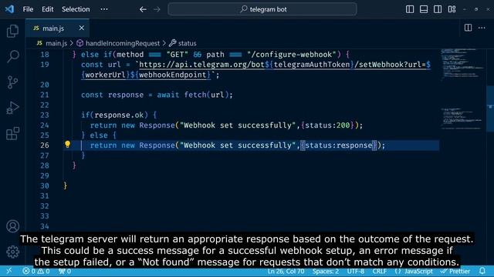Image resolution: width=494 pixels, height=277 pixels.
Task: Split the editor to the right
Action: pyautogui.click(x=469, y=28)
